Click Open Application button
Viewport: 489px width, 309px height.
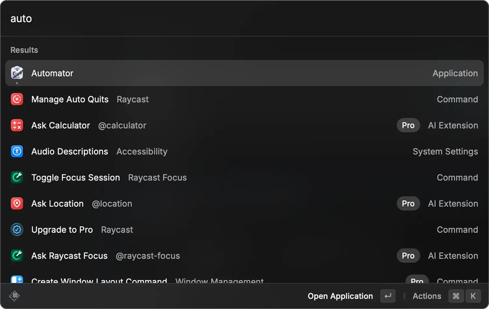point(340,296)
